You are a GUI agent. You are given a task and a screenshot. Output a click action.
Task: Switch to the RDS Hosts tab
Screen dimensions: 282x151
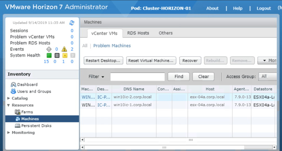click(138, 33)
